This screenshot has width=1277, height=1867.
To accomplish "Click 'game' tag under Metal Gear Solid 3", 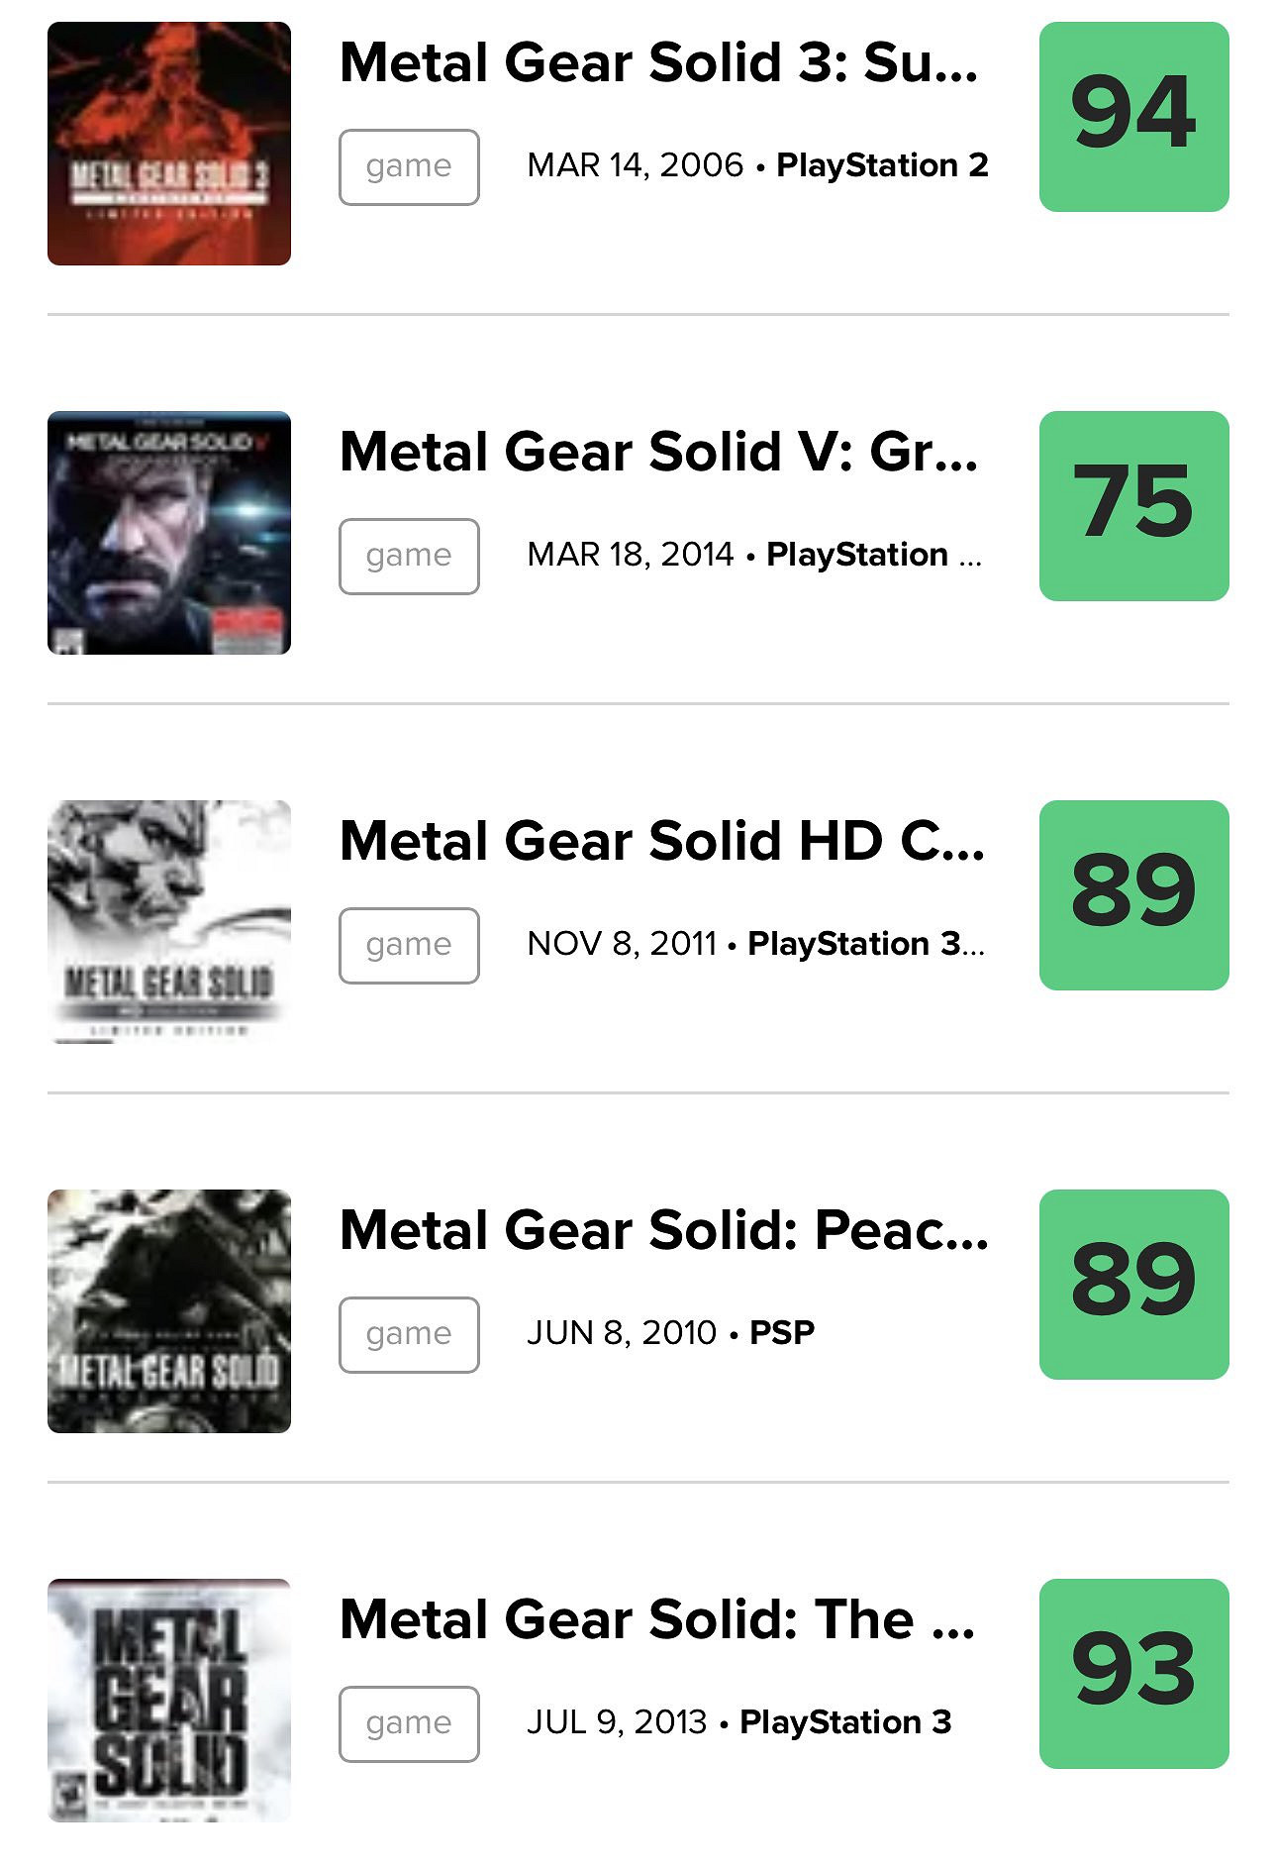I will click(x=409, y=167).
